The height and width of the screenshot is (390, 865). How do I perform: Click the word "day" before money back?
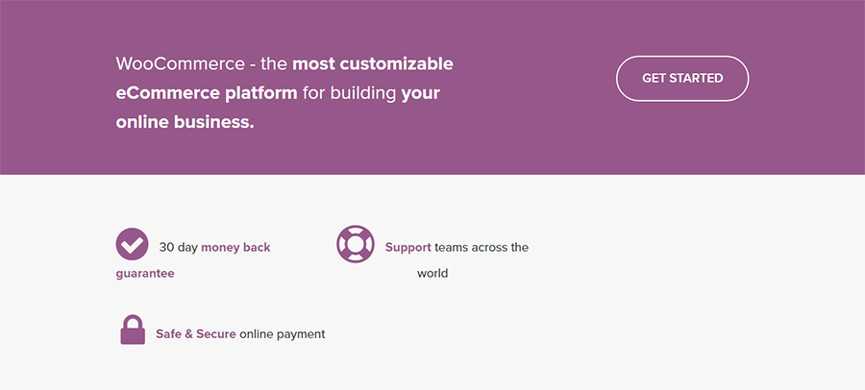coord(187,248)
